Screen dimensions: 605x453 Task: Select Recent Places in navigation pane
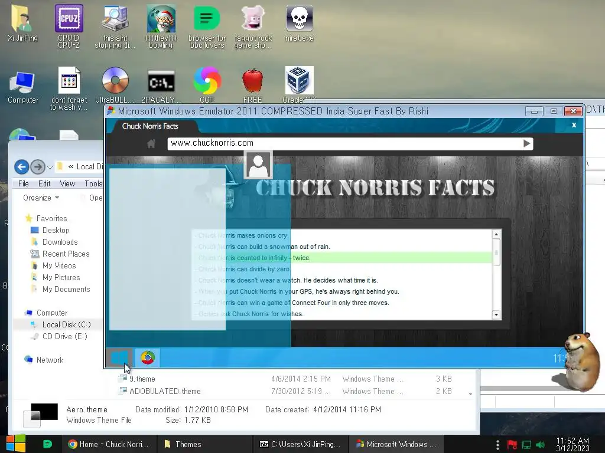click(x=60, y=254)
